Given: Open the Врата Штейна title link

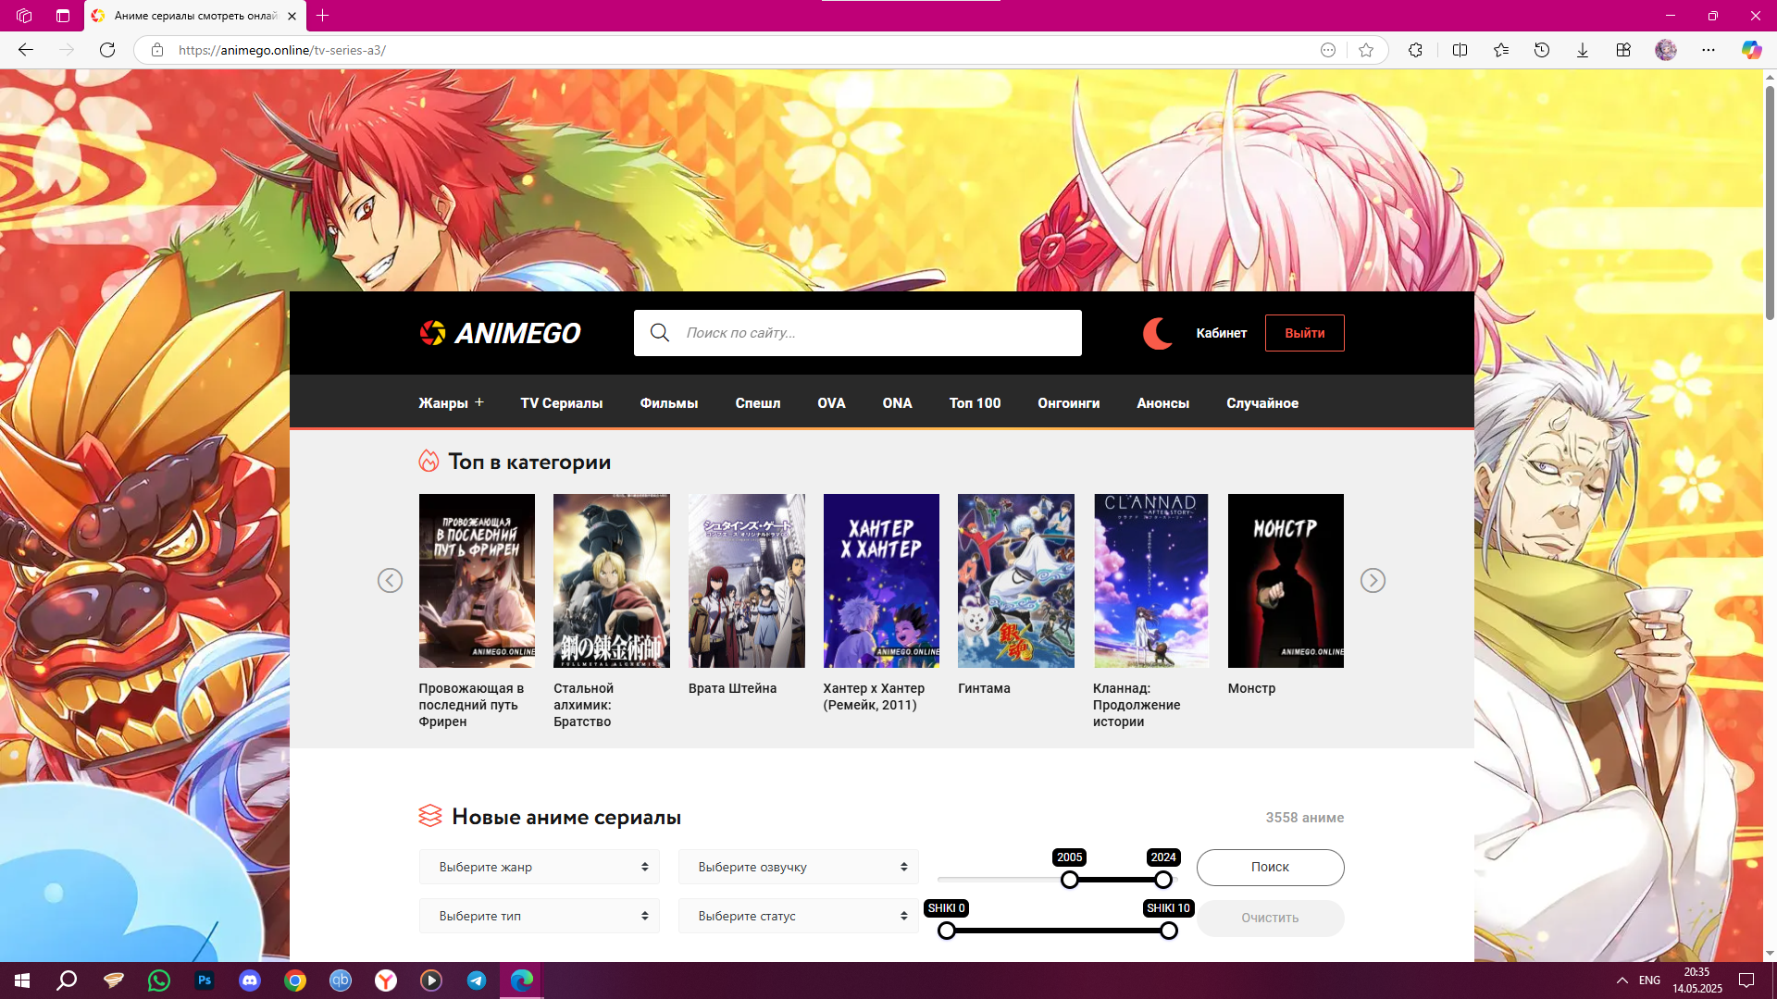Looking at the screenshot, I should 732,688.
